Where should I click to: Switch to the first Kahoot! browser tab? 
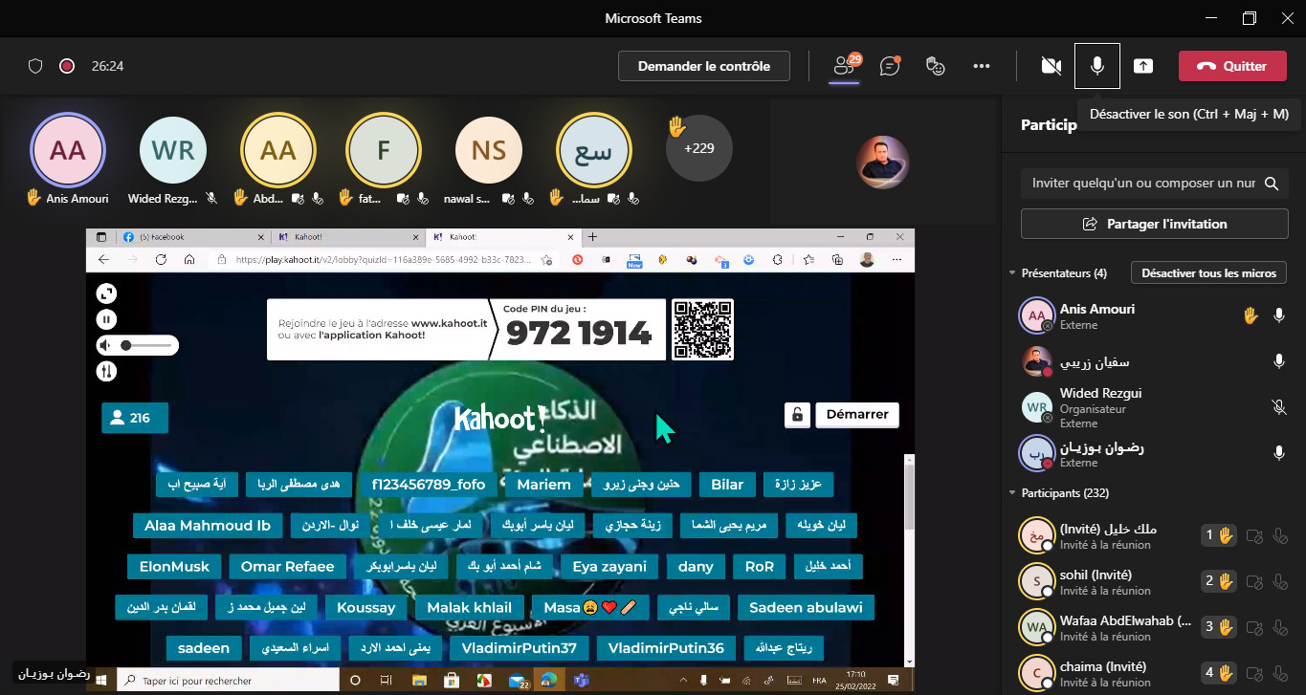pyautogui.click(x=346, y=237)
